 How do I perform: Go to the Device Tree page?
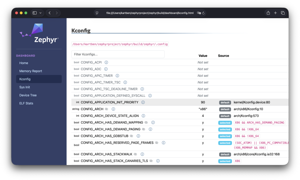coord(28,95)
